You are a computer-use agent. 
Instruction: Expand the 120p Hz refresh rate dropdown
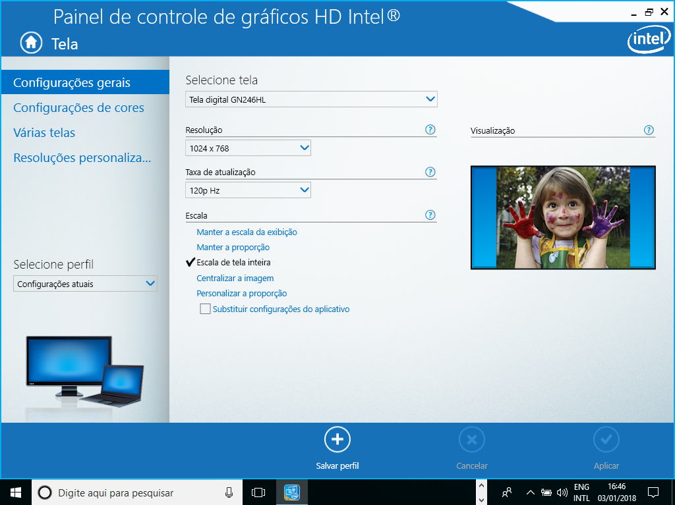pos(248,190)
